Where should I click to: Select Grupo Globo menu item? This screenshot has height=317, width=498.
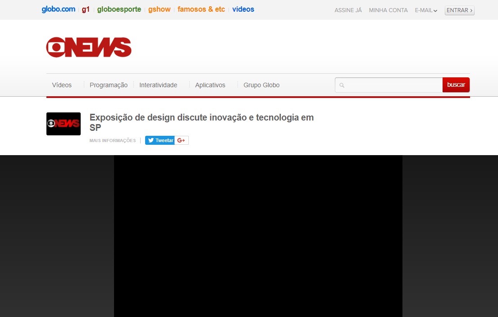coord(261,85)
